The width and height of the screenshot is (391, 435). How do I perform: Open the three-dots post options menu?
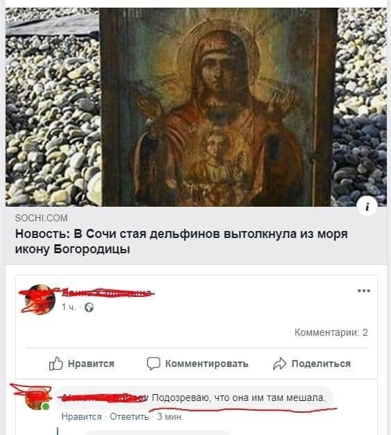click(364, 291)
